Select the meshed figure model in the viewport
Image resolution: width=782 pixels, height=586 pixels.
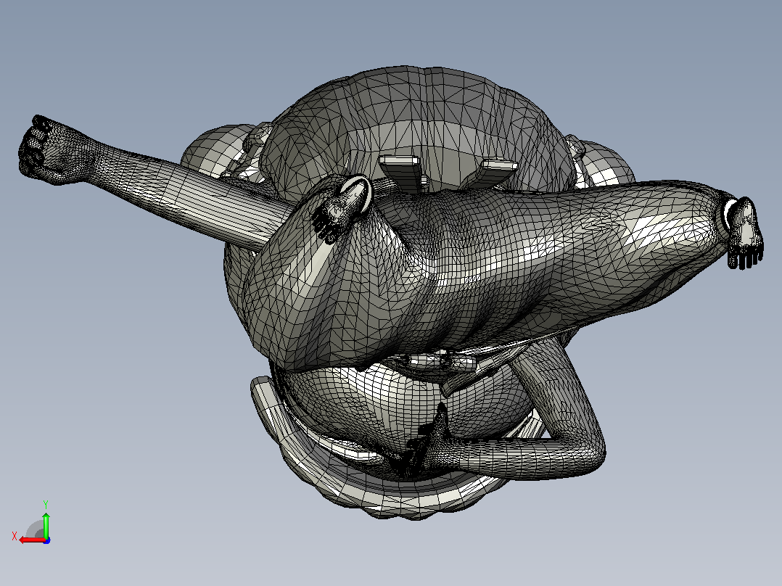point(392,293)
